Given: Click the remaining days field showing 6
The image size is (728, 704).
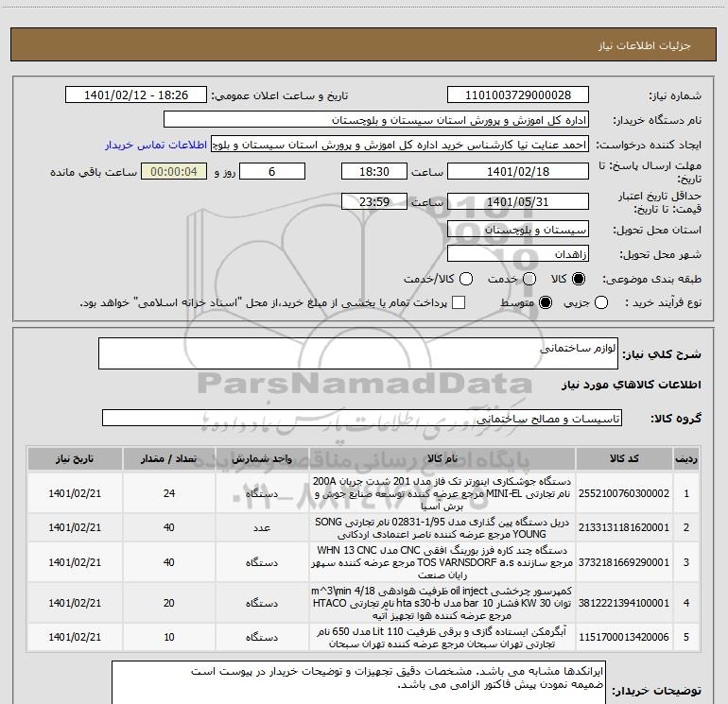Looking at the screenshot, I should coord(272,172).
